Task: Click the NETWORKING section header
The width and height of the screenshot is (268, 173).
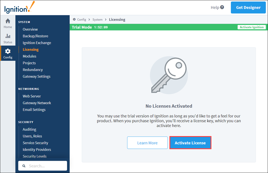Action: 29,89
